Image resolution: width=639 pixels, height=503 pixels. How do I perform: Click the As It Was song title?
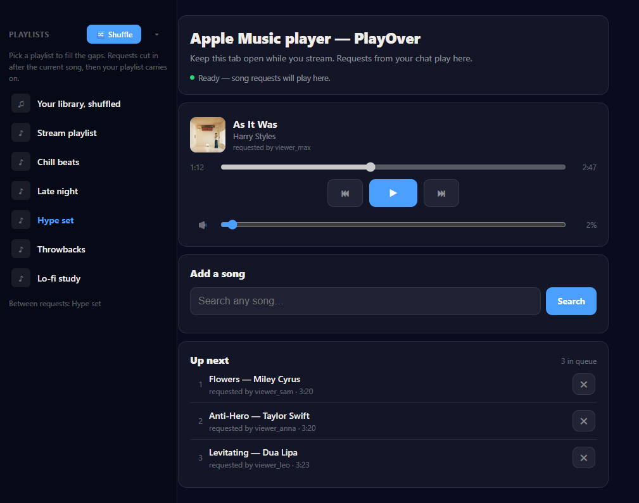255,125
